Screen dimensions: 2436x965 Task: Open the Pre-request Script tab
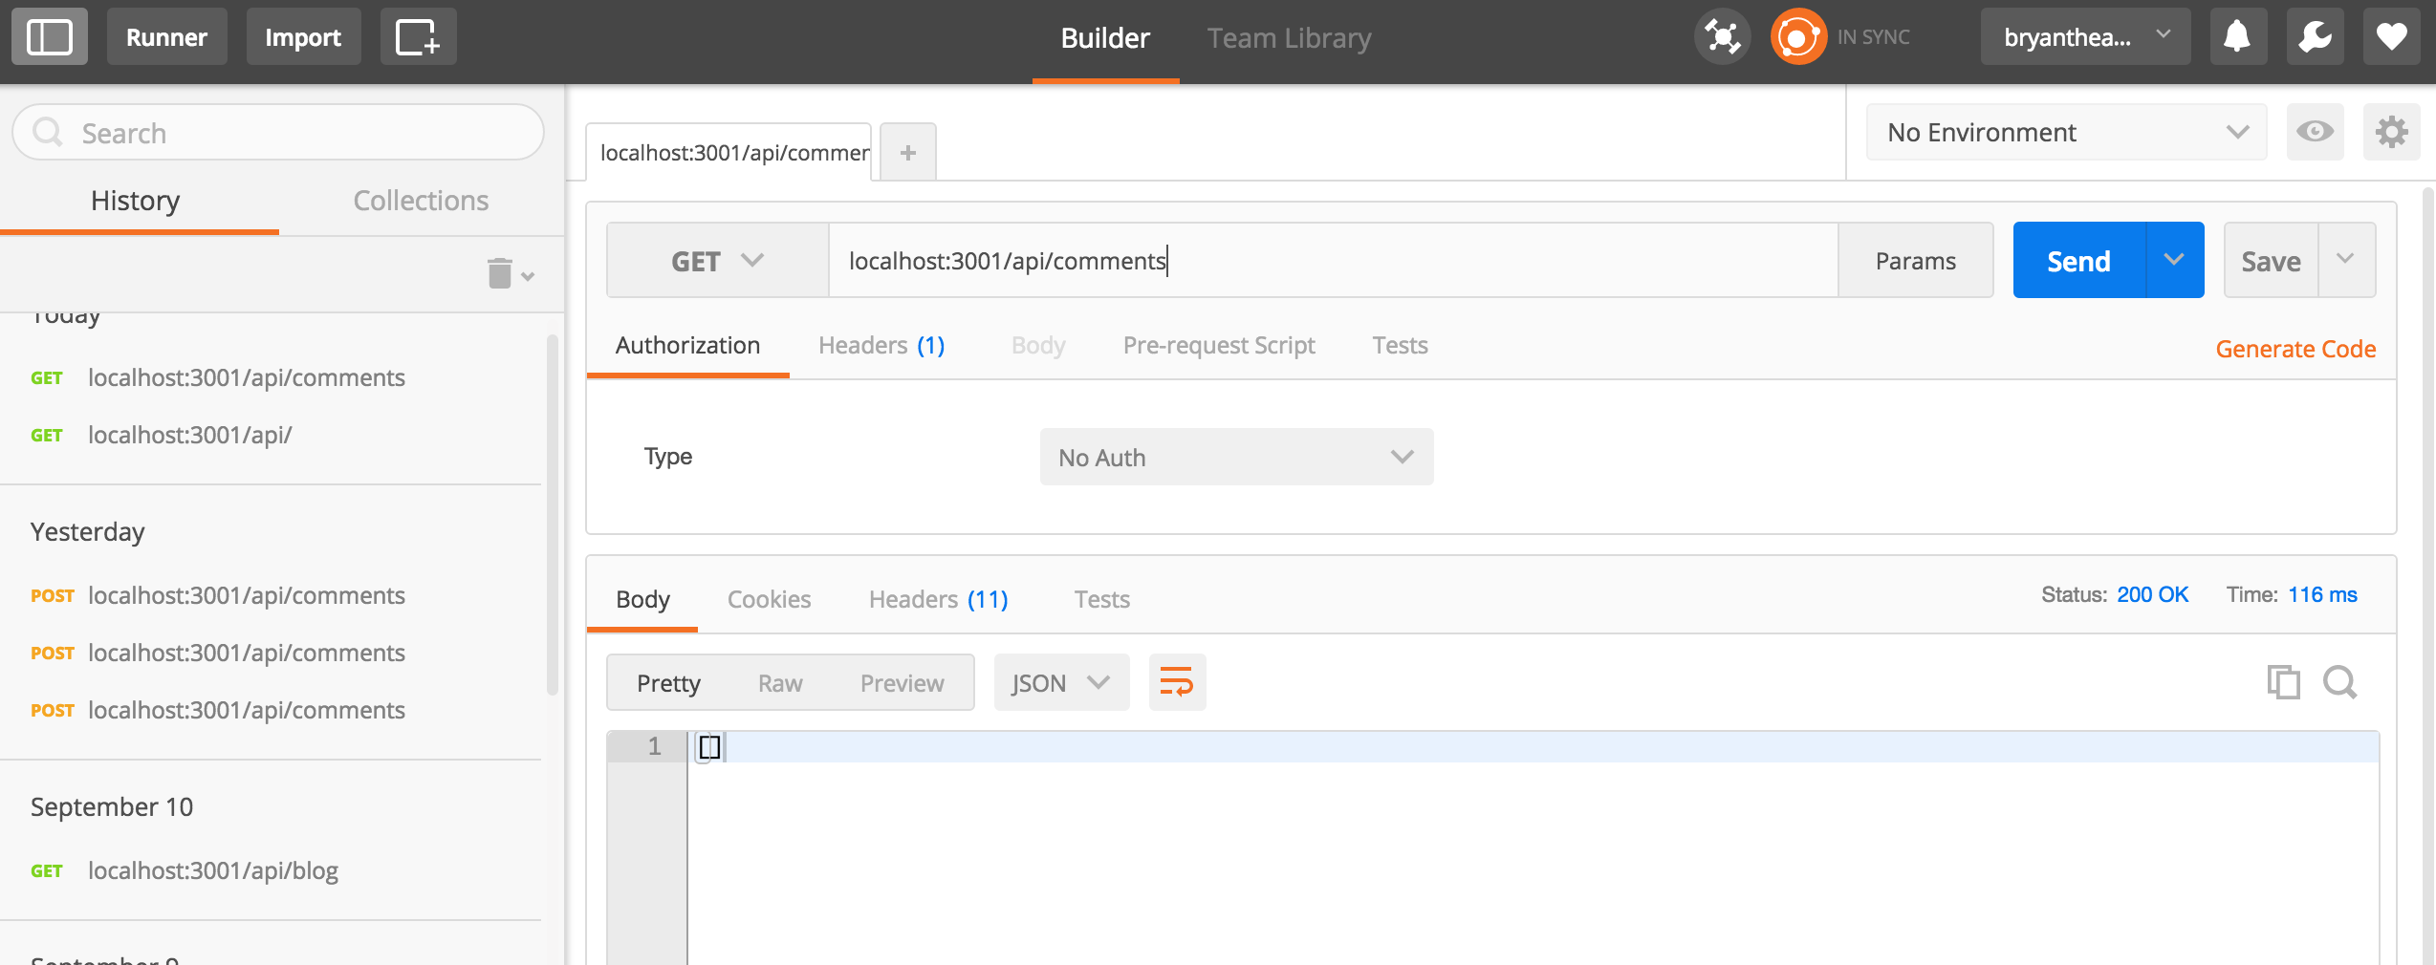tap(1219, 345)
